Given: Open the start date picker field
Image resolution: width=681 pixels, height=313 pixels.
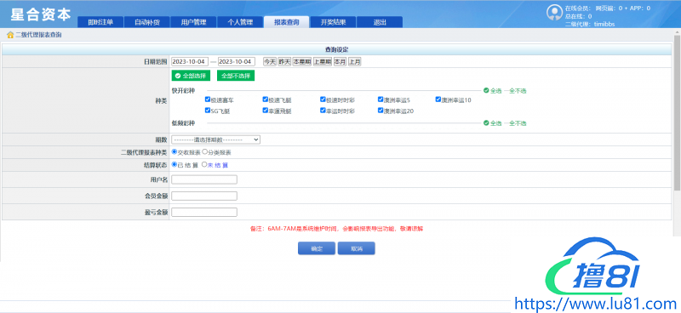Looking at the screenshot, I should coord(190,61).
